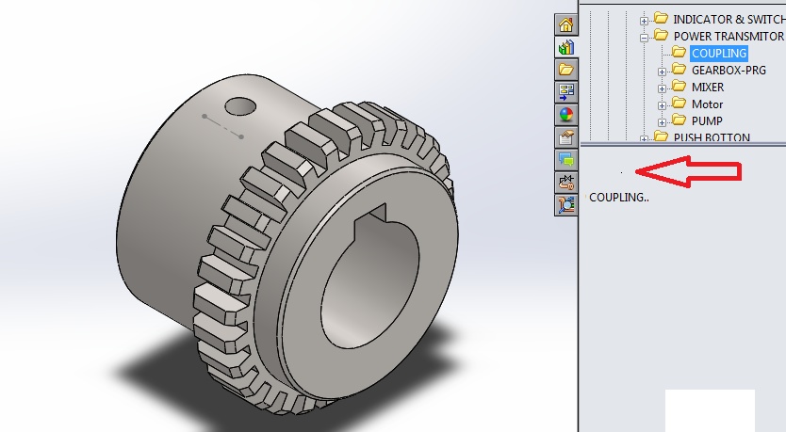Open the Appearances color ball tab
Viewport: 786px width, 432px height.
pyautogui.click(x=566, y=115)
